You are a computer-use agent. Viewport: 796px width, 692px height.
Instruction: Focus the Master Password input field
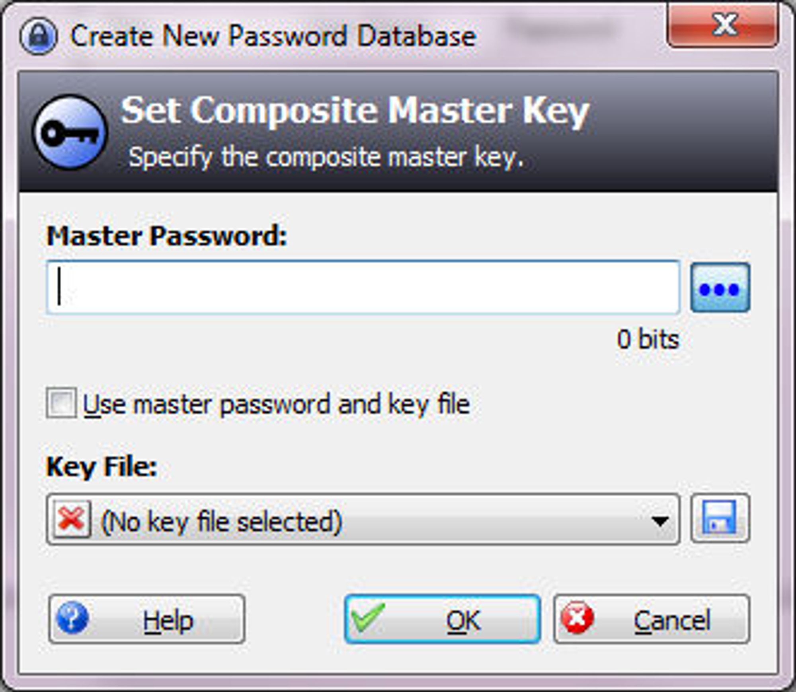coord(363,288)
